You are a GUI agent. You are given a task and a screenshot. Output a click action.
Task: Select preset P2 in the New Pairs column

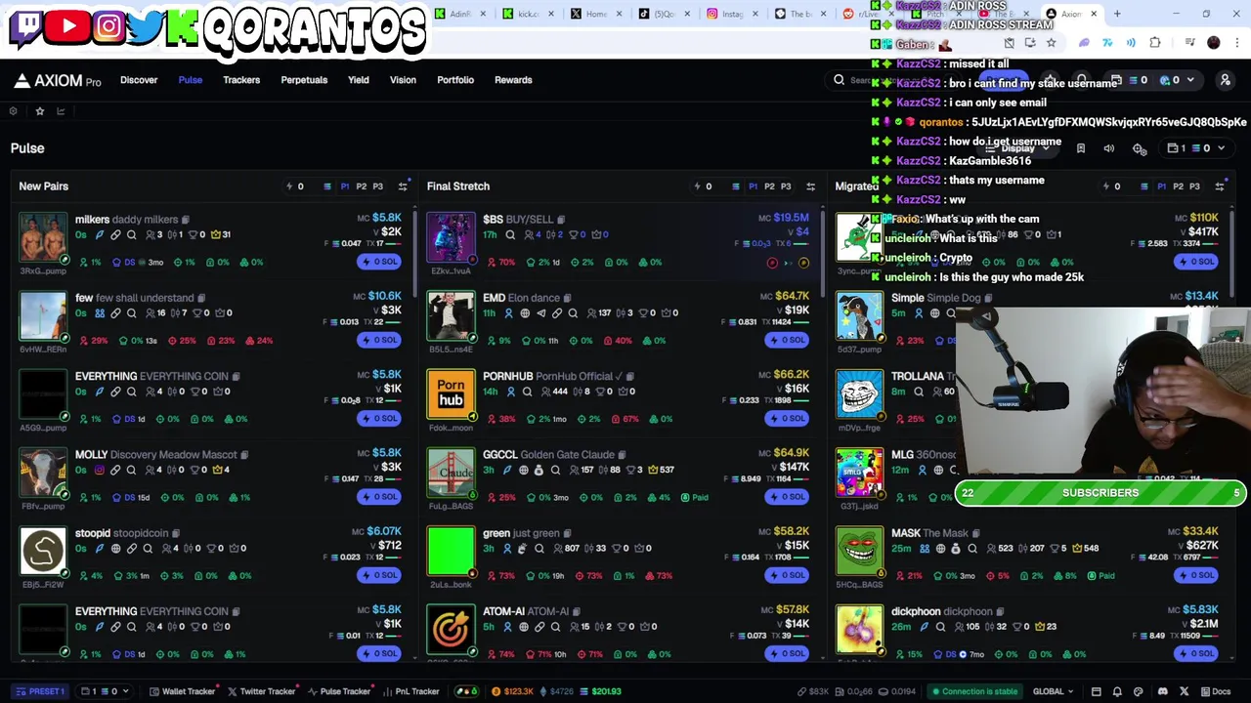click(x=361, y=186)
